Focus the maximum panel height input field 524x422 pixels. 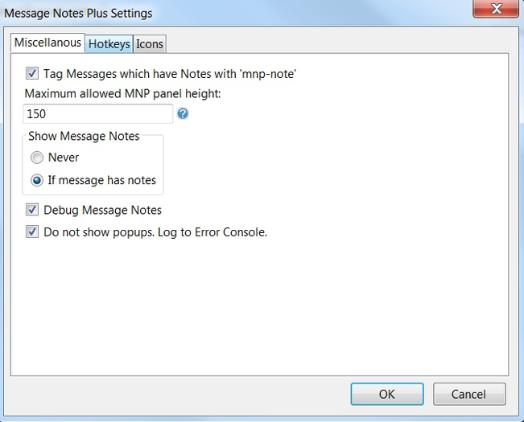[x=98, y=114]
